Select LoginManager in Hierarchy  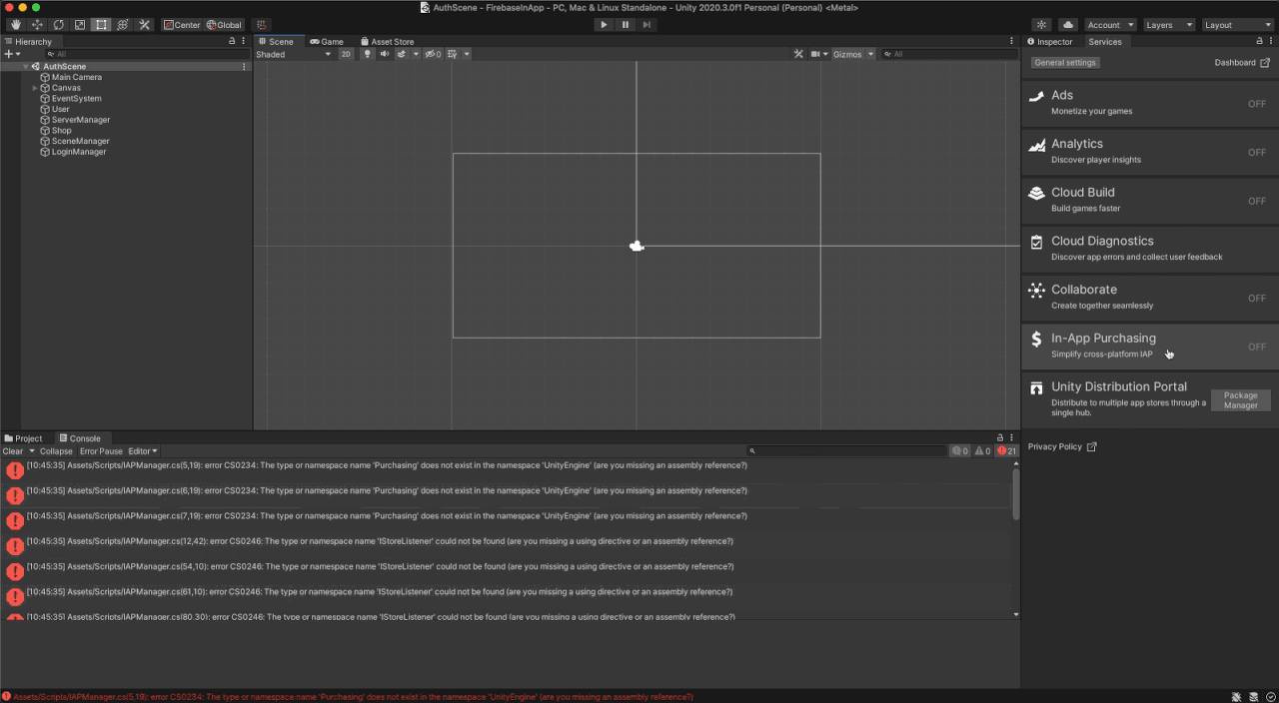(x=78, y=152)
